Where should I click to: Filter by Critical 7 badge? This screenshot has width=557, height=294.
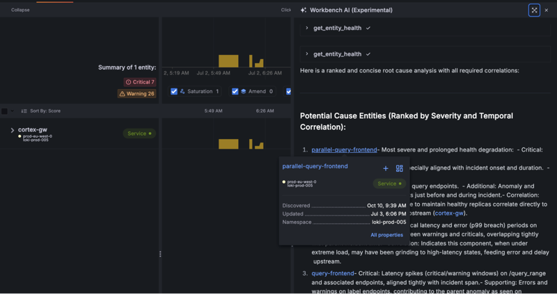140,82
